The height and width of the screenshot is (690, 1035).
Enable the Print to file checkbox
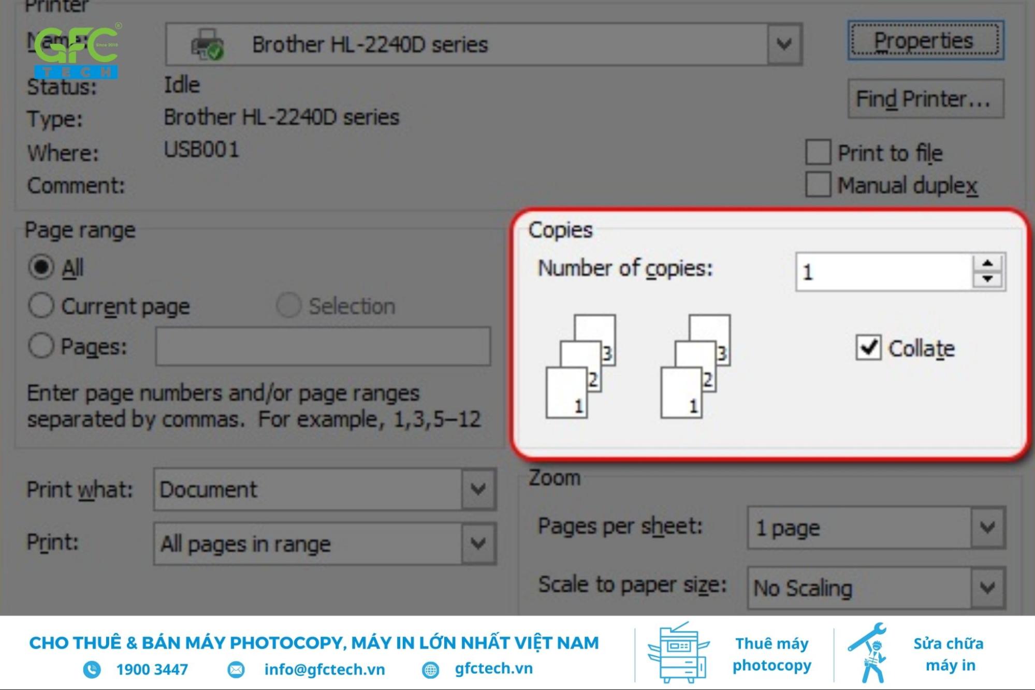pos(818,152)
